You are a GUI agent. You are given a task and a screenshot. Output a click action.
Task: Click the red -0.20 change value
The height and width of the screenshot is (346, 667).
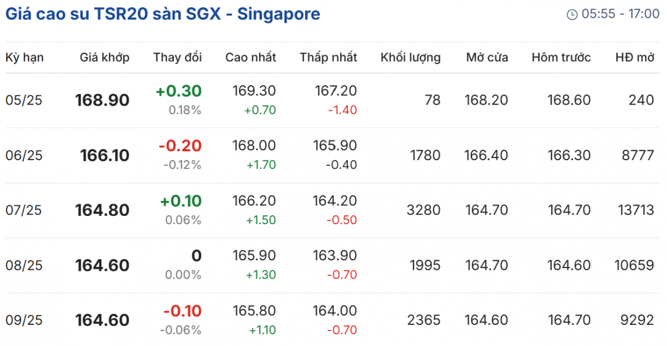pyautogui.click(x=180, y=146)
